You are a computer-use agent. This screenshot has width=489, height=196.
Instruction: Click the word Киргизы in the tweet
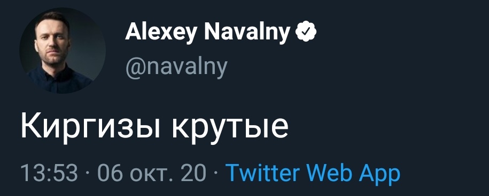(90, 127)
